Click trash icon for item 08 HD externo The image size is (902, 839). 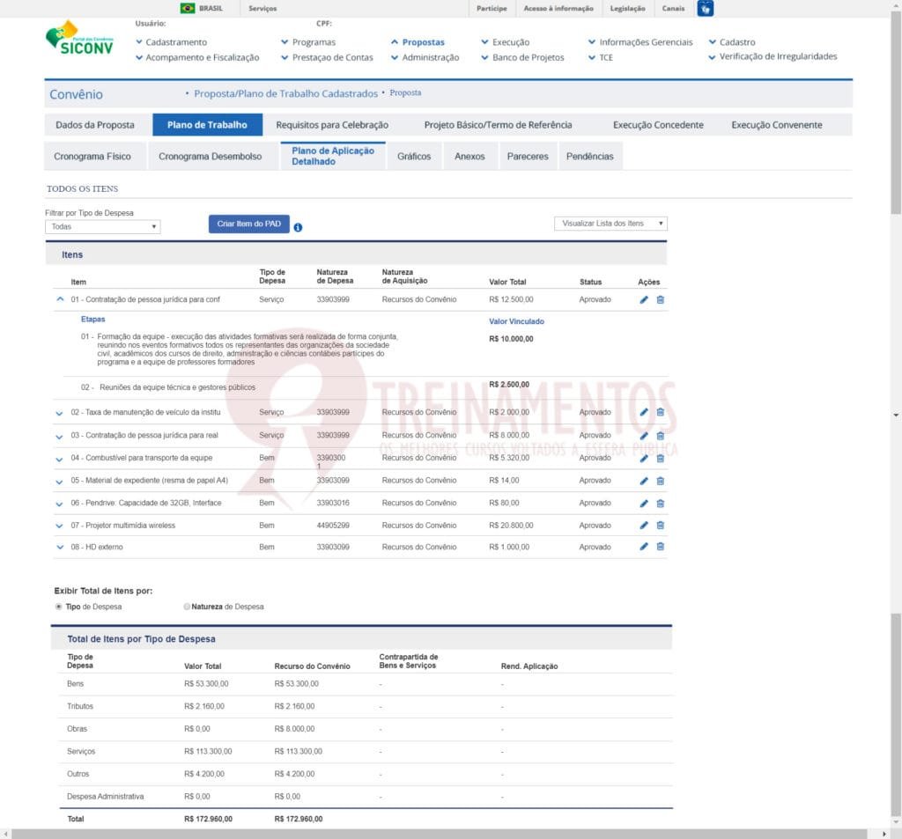[661, 547]
